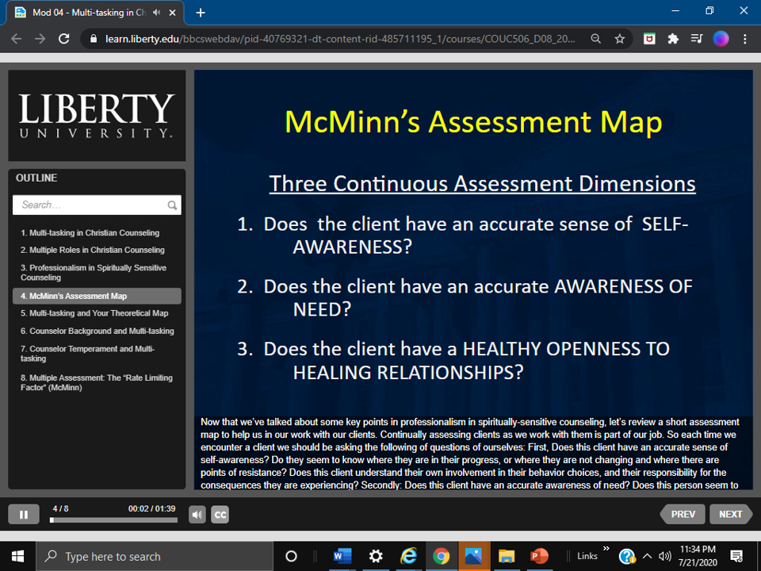Screen dimensions: 761x571
Task: View site information lock icon
Action: (94, 39)
